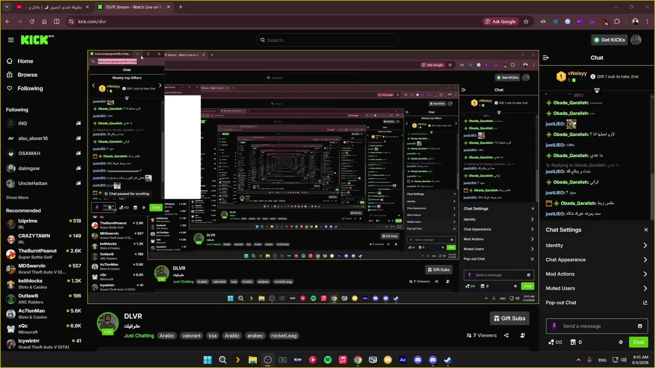The image size is (655, 368).
Task: Click the browser home icon
Action: coord(45,21)
